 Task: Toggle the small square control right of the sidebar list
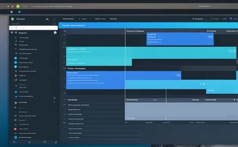pyautogui.click(x=55, y=98)
